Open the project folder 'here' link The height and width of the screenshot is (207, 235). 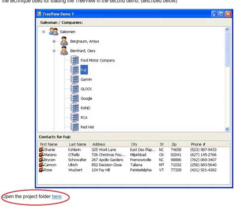[x=57, y=197]
